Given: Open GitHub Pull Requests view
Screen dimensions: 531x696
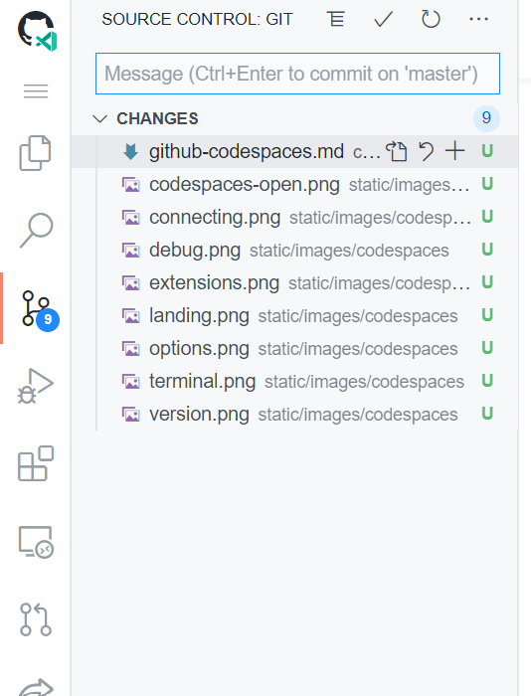Looking at the screenshot, I should tap(36, 619).
